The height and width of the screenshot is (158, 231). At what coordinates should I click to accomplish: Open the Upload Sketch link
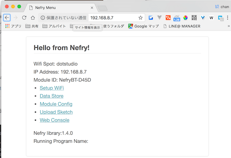click(56, 112)
